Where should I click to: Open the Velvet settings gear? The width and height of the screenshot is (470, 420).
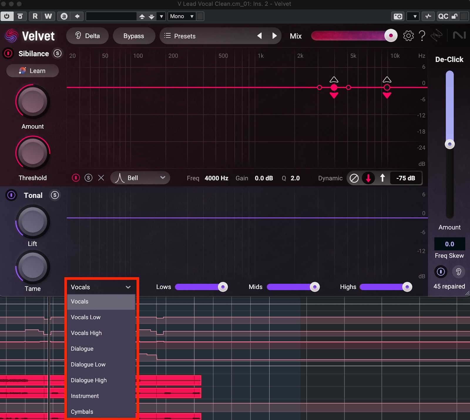(408, 36)
